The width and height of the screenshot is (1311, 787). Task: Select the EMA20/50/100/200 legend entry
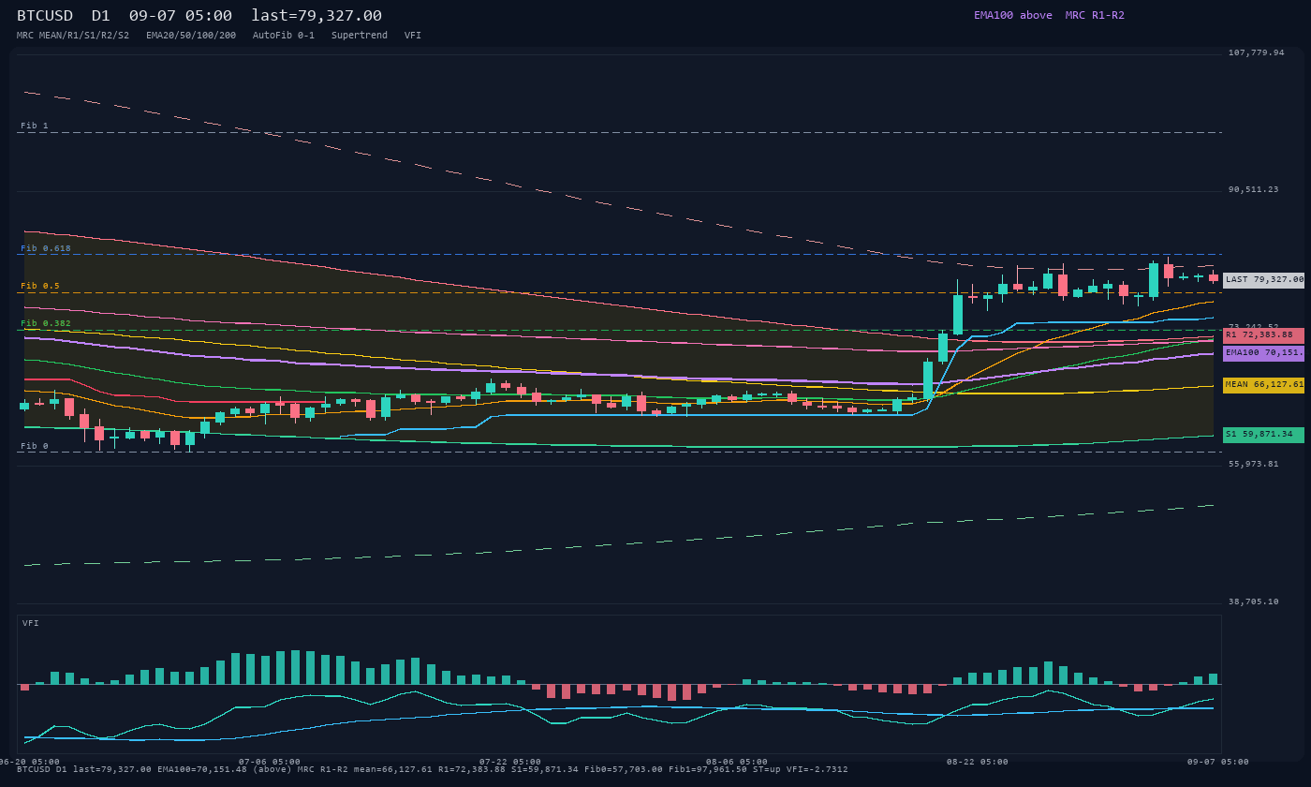point(191,36)
